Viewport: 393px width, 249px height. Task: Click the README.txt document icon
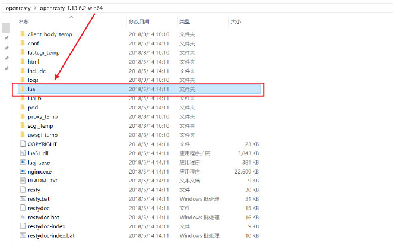tap(23, 181)
